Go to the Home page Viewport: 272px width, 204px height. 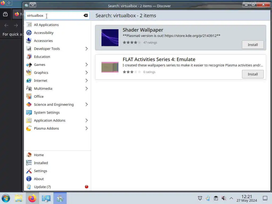pyautogui.click(x=57, y=155)
